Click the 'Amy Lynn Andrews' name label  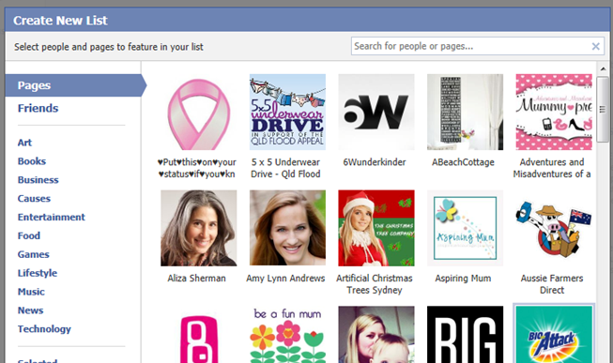[x=285, y=279]
